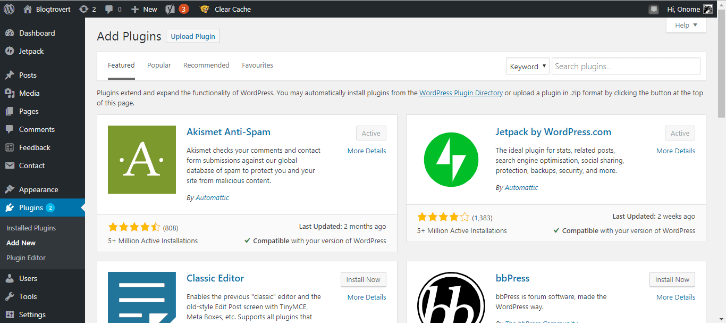Open Jetpack in the sidebar

point(31,51)
